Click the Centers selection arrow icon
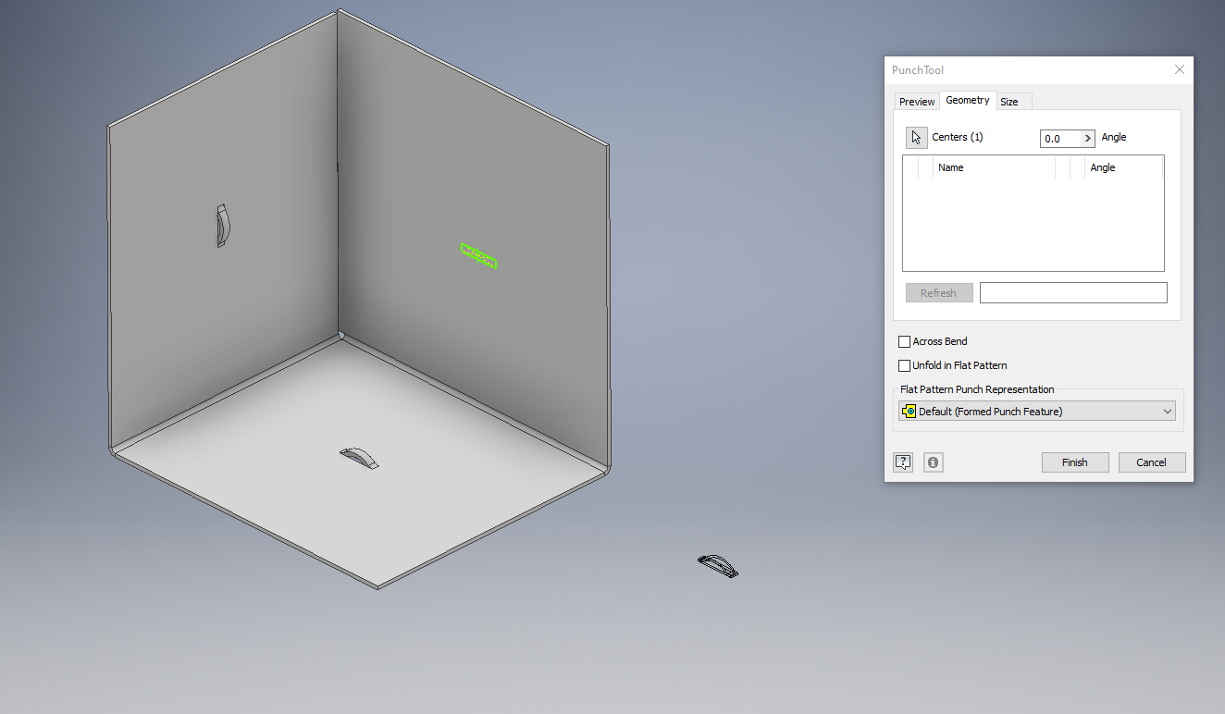Viewport: 1225px width, 714px height. pyautogui.click(x=915, y=137)
